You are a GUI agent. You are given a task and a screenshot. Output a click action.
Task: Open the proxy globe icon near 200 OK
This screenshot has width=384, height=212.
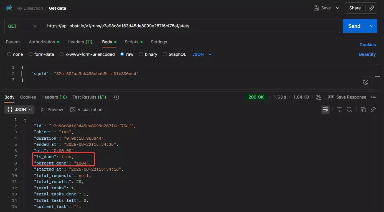(x=318, y=97)
